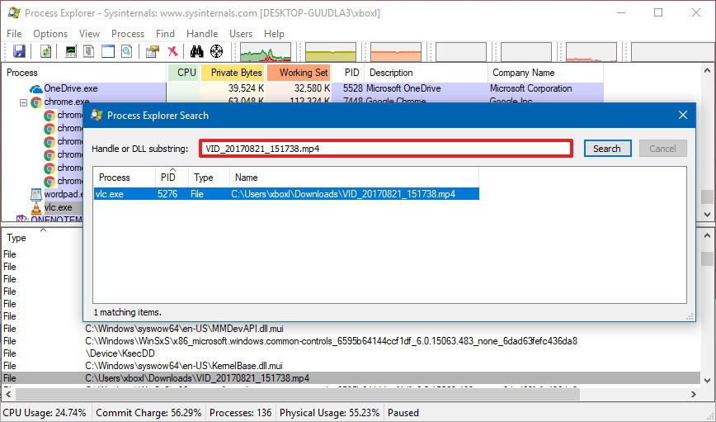Click the red X Kill Process icon
Image resolution: width=716 pixels, height=422 pixels.
[172, 51]
